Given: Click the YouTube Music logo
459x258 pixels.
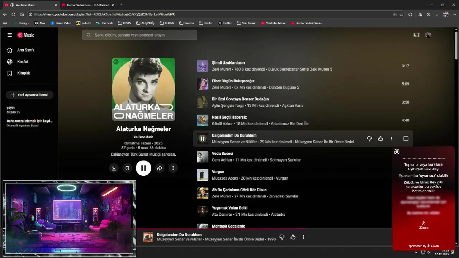Looking at the screenshot, I should [x=26, y=35].
